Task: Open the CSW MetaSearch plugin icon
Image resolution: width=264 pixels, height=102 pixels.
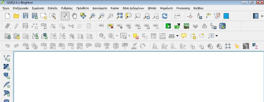Action: (x=177, y=16)
